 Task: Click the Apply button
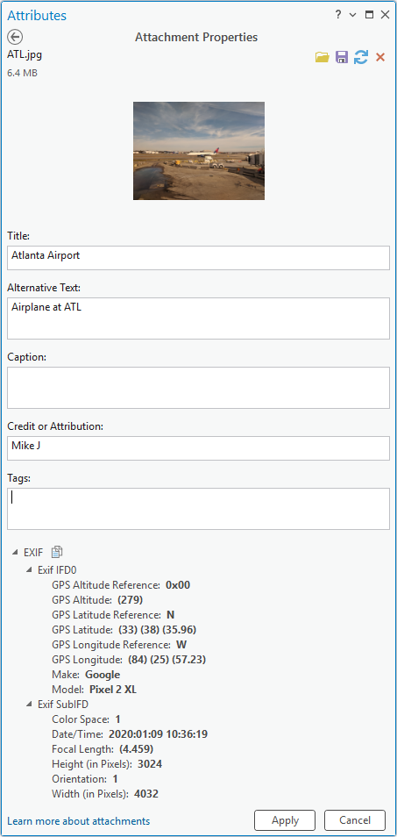pyautogui.click(x=285, y=820)
